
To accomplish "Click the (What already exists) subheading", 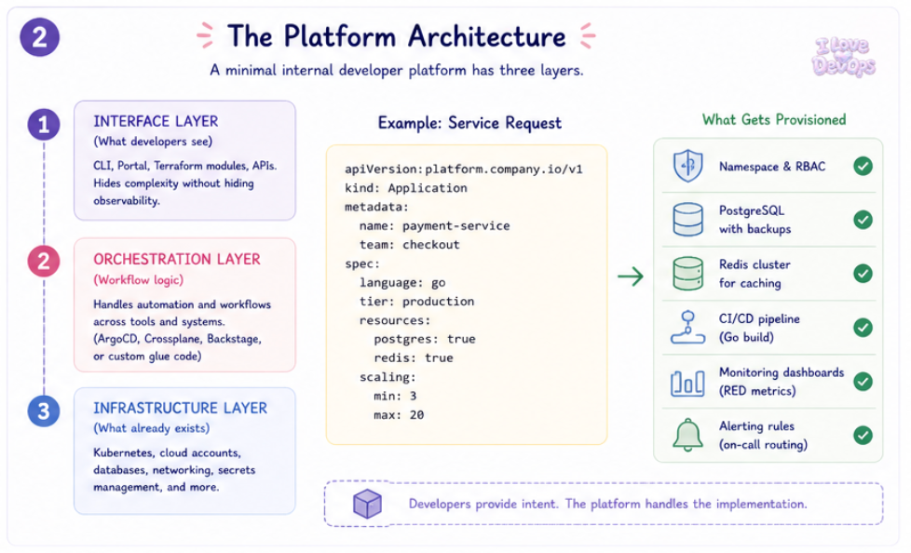I will tap(152, 428).
